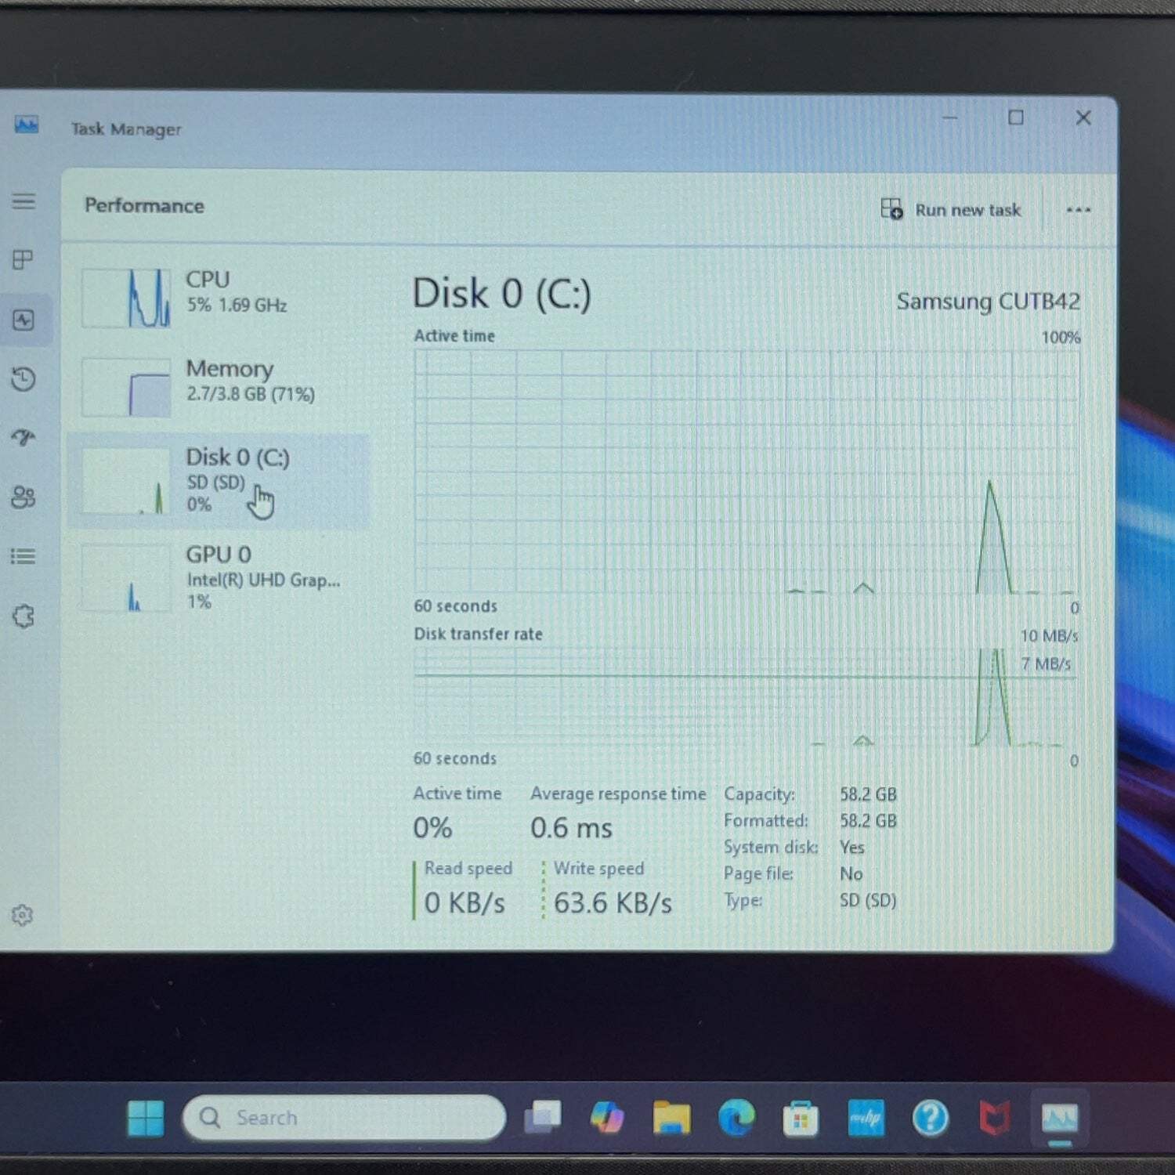Click the Page file No value
The width and height of the screenshot is (1175, 1175).
pos(851,873)
